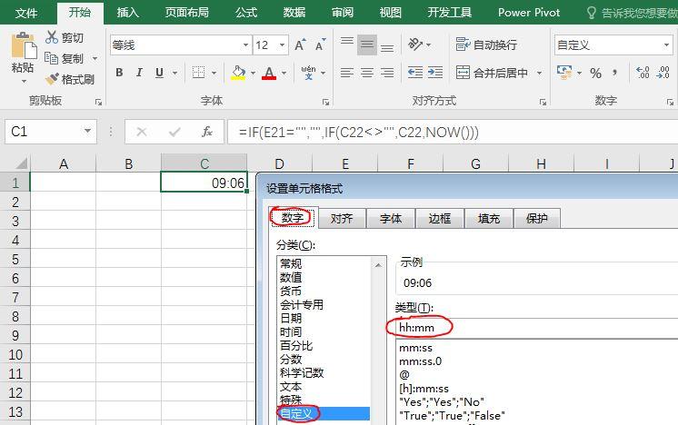Align text left
The height and width of the screenshot is (425, 678).
[x=347, y=73]
